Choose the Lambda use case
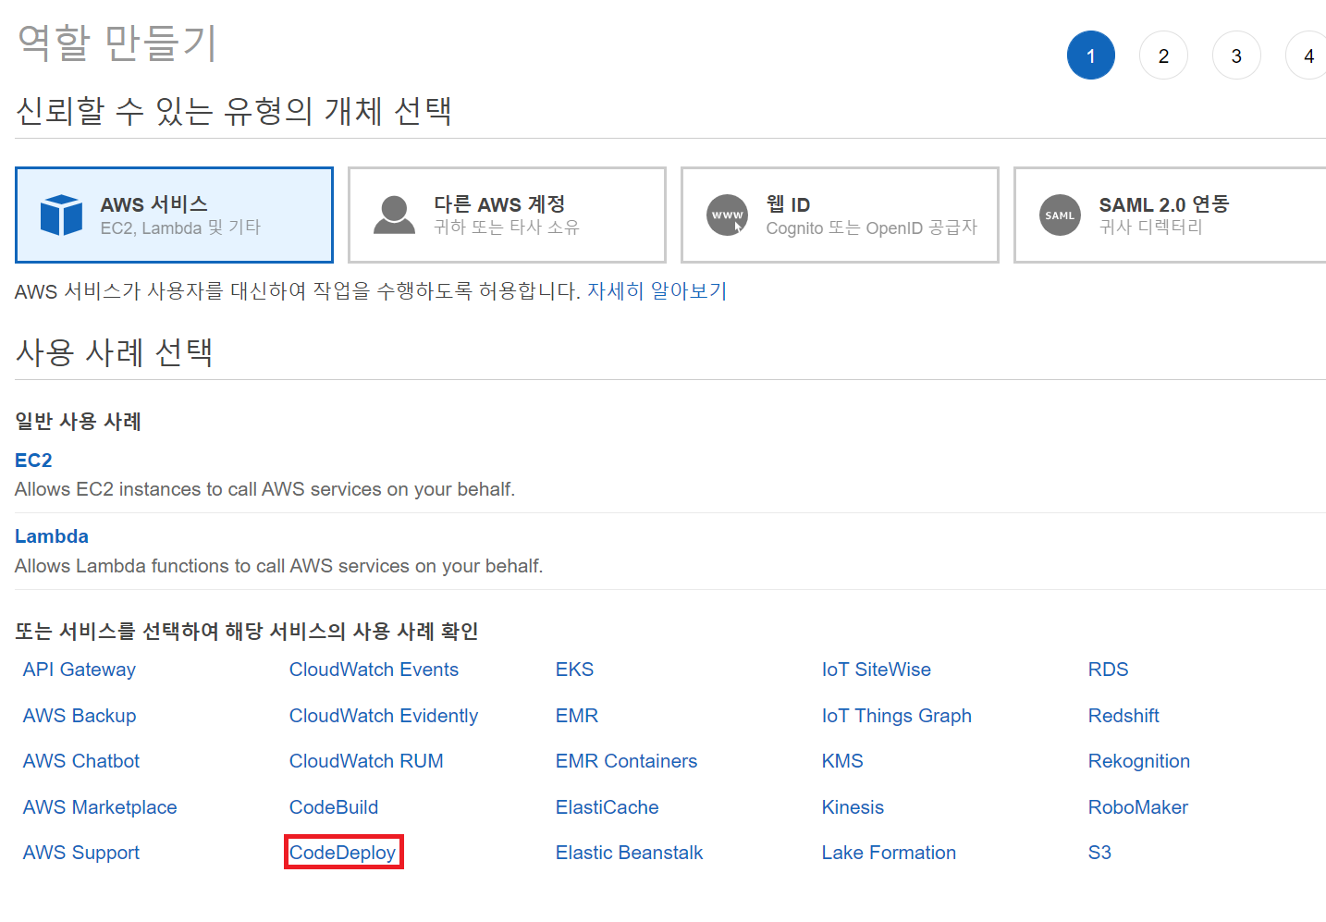1326x922 pixels. [x=52, y=536]
